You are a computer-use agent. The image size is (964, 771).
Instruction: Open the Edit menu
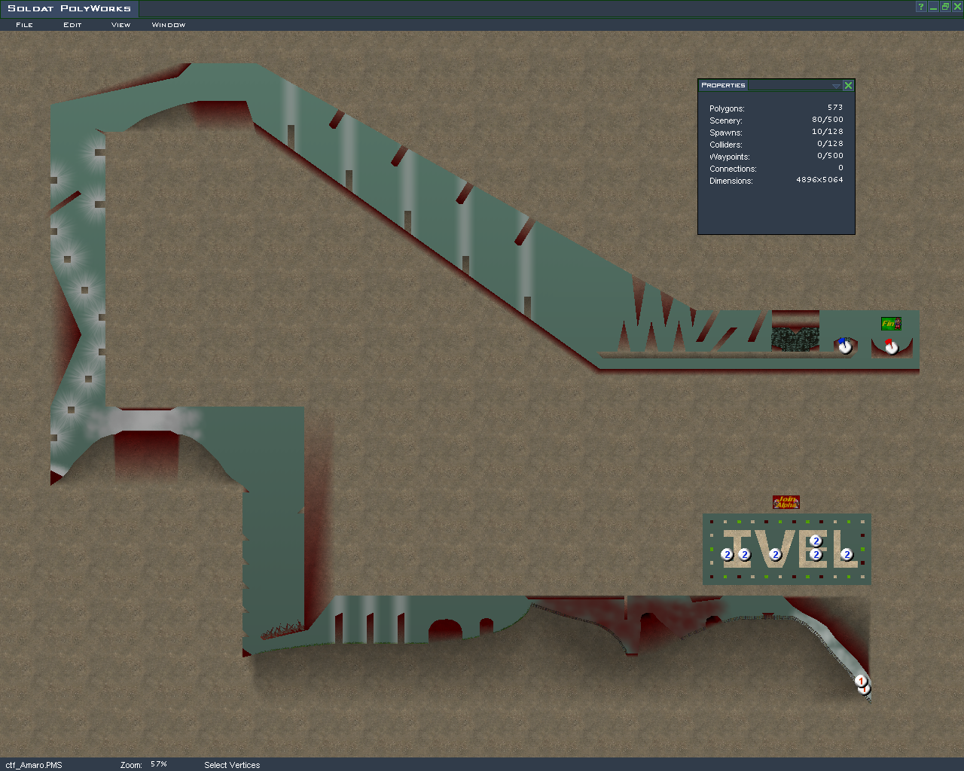[x=72, y=25]
